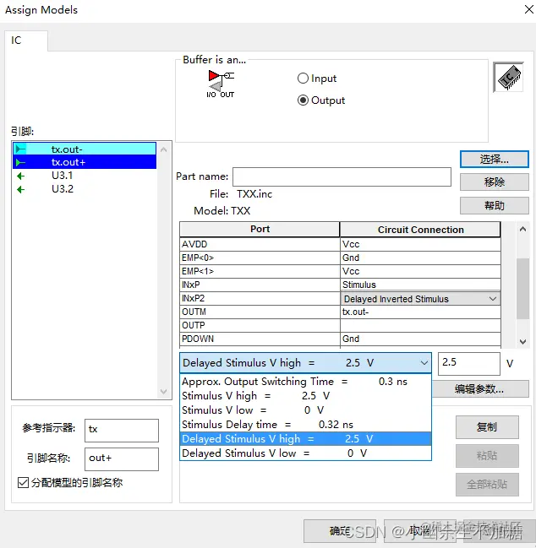Image resolution: width=536 pixels, height=548 pixels.
Task: Click the File: TXX.inc text
Action: [241, 194]
